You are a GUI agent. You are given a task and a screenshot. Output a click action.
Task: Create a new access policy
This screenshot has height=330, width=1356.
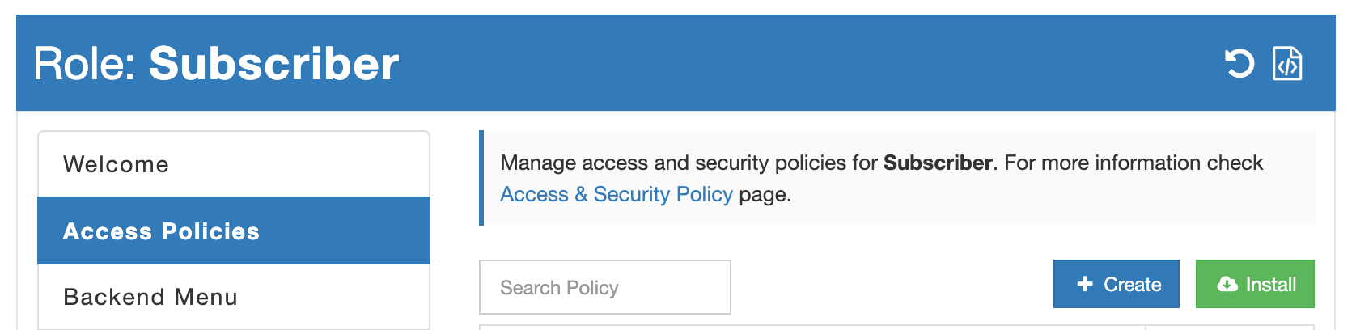(x=1116, y=284)
